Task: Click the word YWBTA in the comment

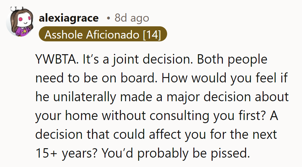Action: pyautogui.click(x=56, y=60)
